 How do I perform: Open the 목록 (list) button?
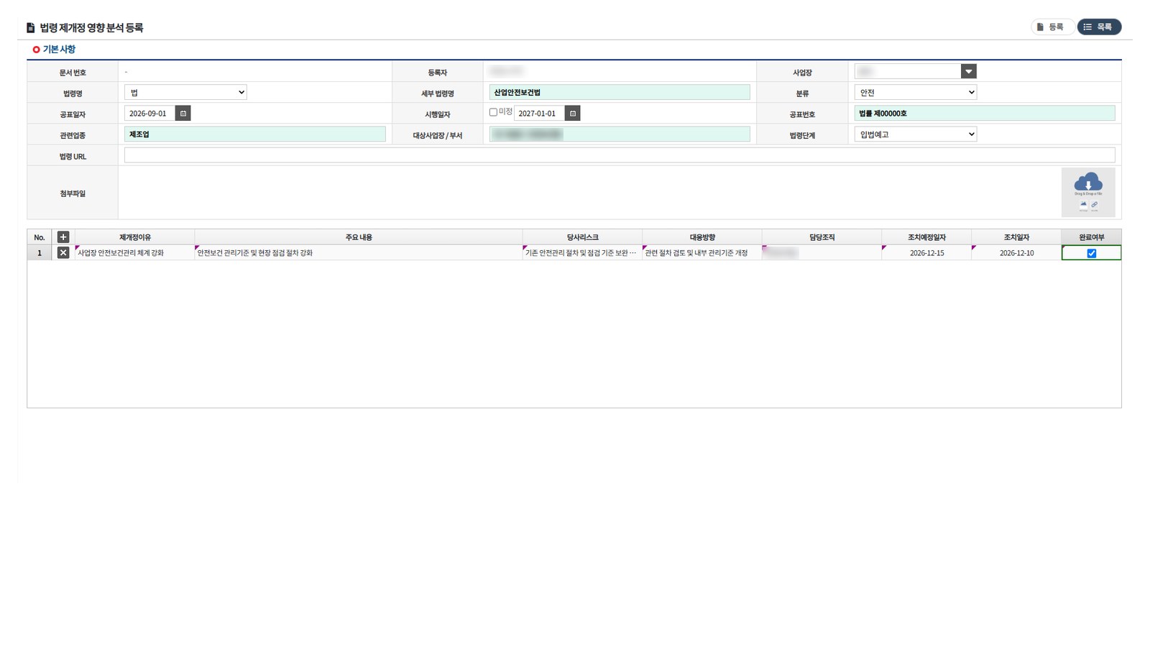tap(1099, 27)
